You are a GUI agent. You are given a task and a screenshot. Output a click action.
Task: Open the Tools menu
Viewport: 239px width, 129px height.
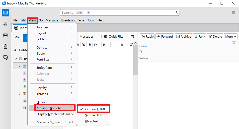91,20
